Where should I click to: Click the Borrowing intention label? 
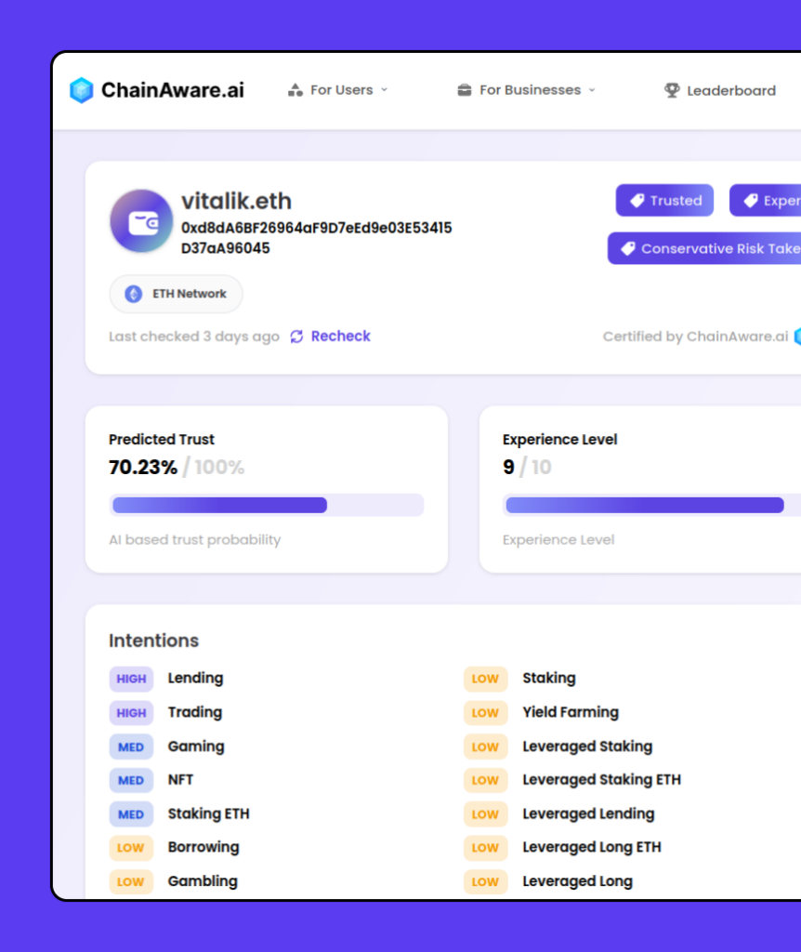(204, 847)
